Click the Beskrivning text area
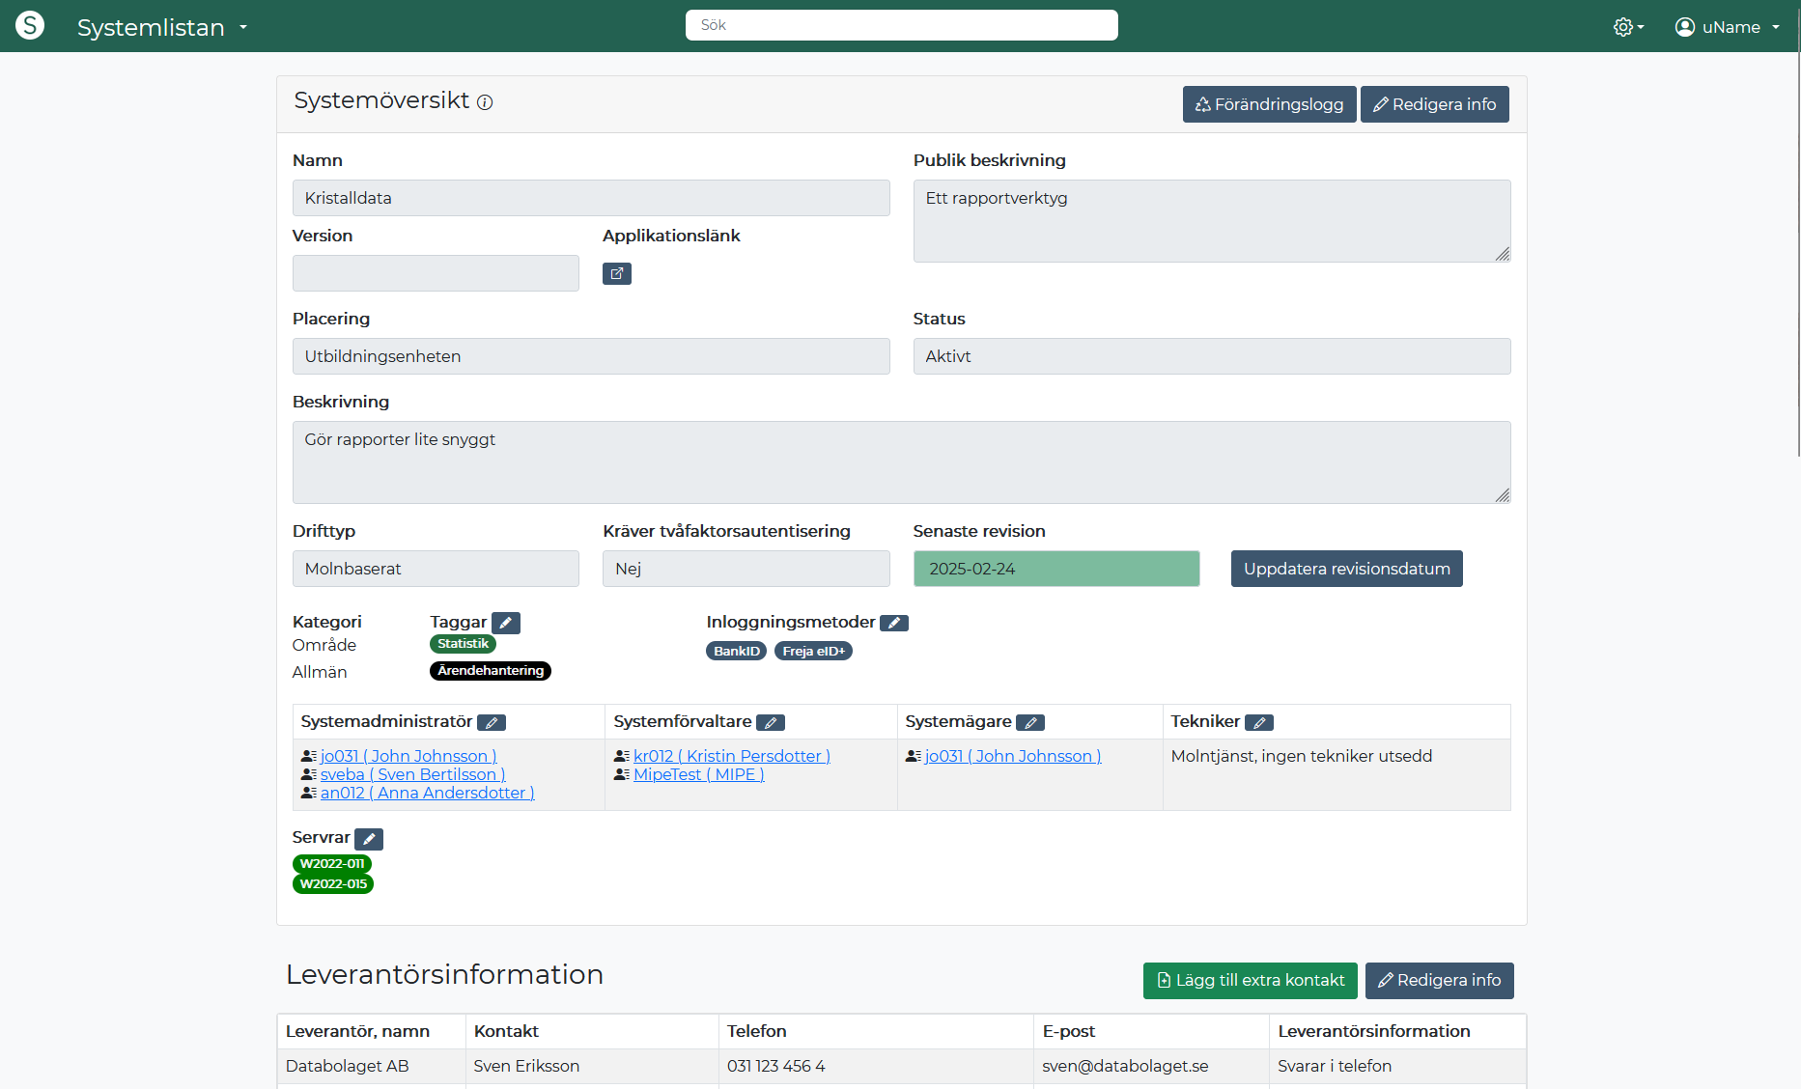This screenshot has width=1801, height=1089. (x=901, y=462)
